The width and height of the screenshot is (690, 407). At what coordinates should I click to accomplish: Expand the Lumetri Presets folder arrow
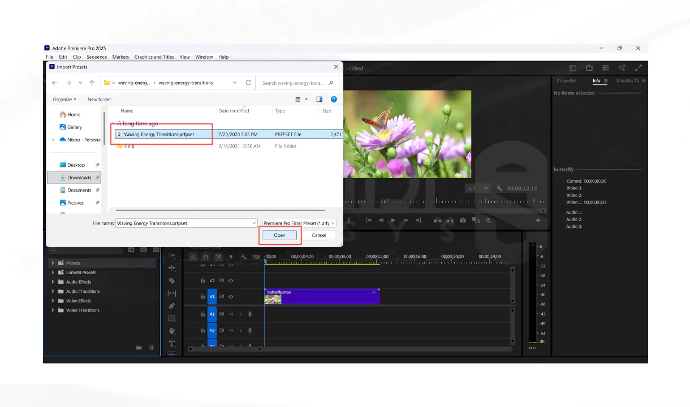[53, 272]
